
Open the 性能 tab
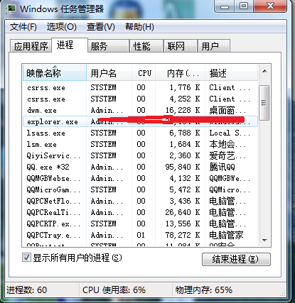click(x=146, y=46)
